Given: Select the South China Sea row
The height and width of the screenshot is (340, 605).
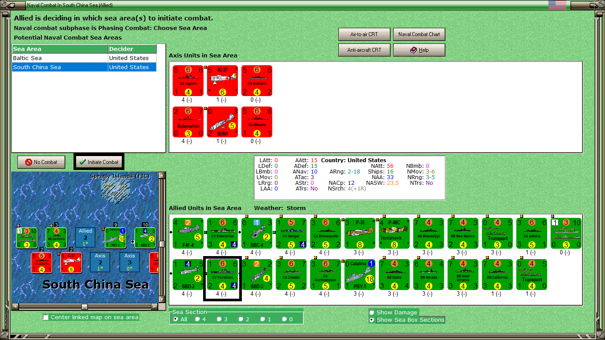Looking at the screenshot, I should [x=84, y=67].
